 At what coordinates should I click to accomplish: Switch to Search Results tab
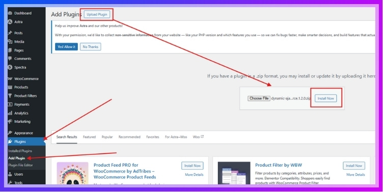tap(67, 137)
